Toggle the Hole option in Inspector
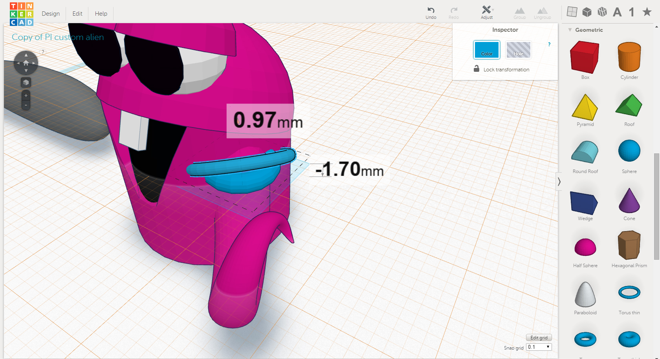The height and width of the screenshot is (359, 660). pos(519,50)
